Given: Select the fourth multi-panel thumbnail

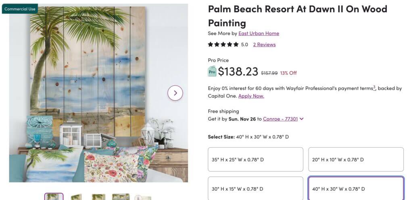Looking at the screenshot, I should (x=121, y=197).
